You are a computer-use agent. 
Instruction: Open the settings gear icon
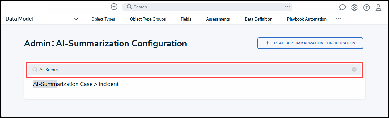[354, 7]
